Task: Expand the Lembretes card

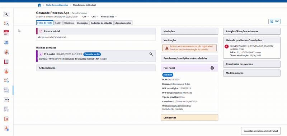Action: (189, 118)
